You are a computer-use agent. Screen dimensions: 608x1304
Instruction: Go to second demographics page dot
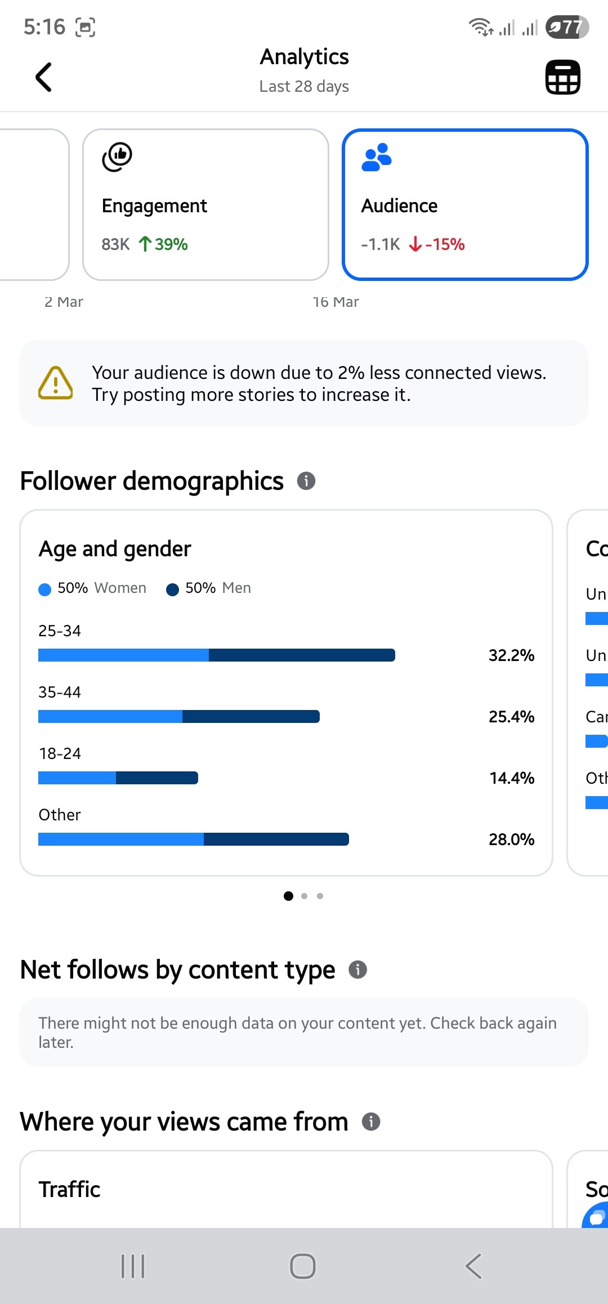305,896
